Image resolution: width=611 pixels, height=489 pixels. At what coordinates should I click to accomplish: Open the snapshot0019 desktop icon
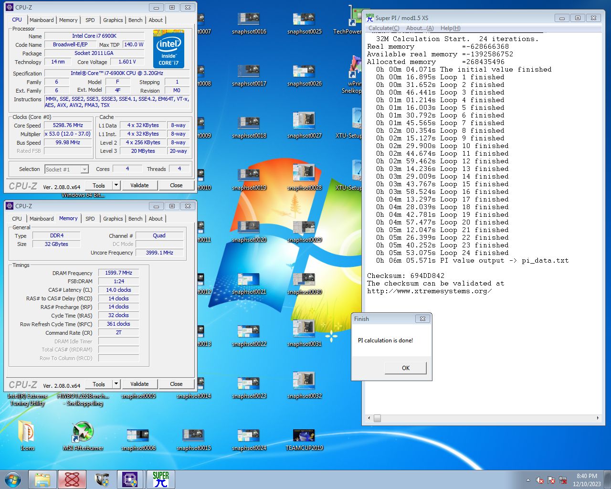click(249, 180)
